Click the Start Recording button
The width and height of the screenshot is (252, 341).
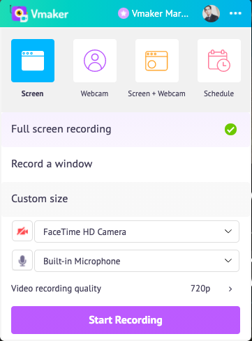tap(126, 320)
